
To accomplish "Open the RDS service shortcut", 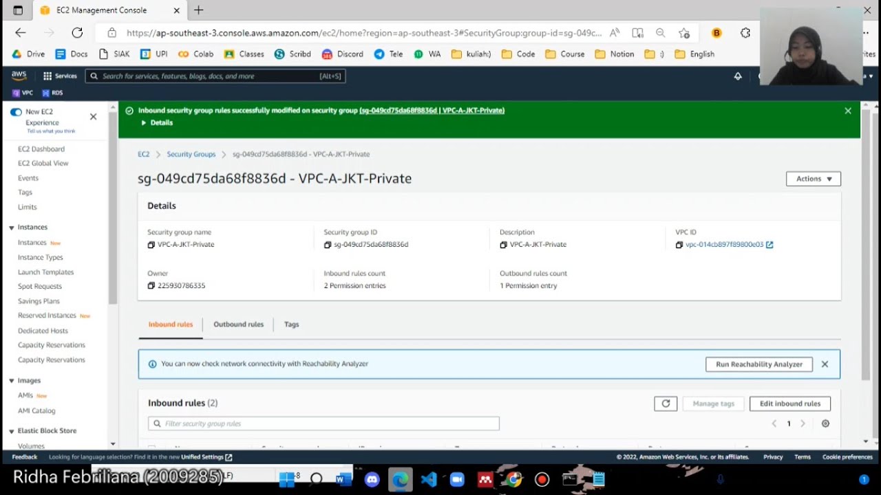I will pos(52,93).
